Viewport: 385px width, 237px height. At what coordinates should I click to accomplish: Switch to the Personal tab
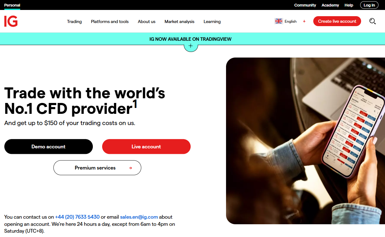(12, 5)
